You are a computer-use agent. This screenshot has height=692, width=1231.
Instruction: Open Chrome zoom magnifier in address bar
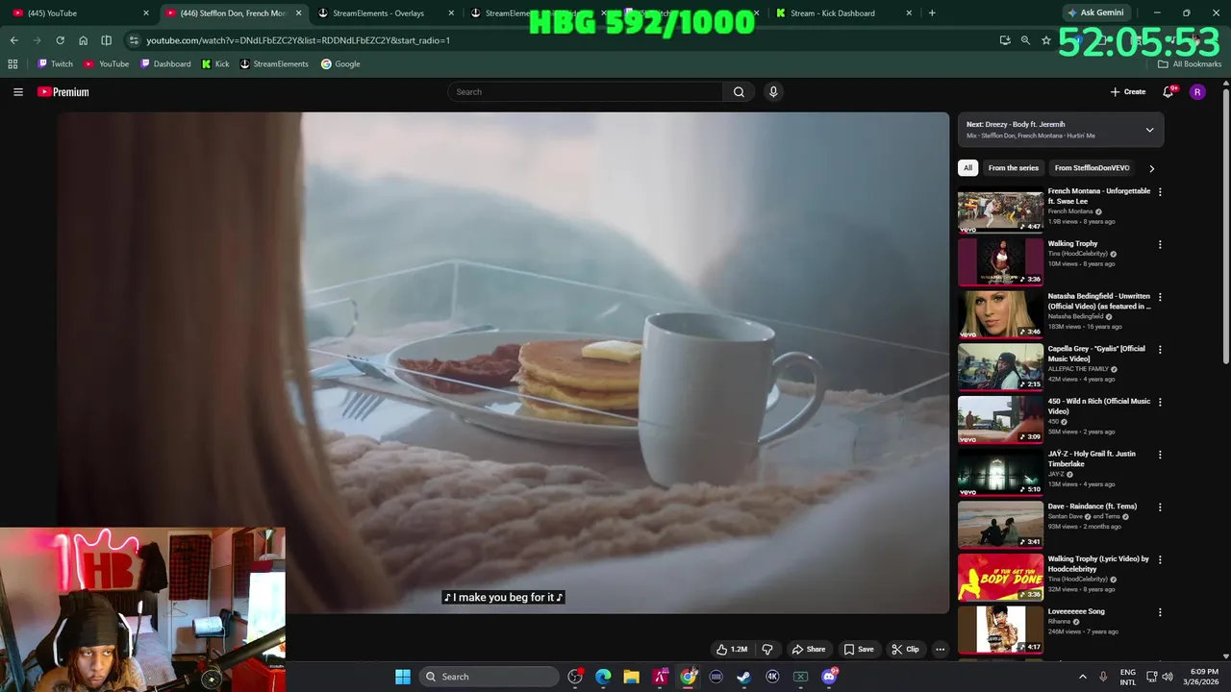tap(1025, 40)
